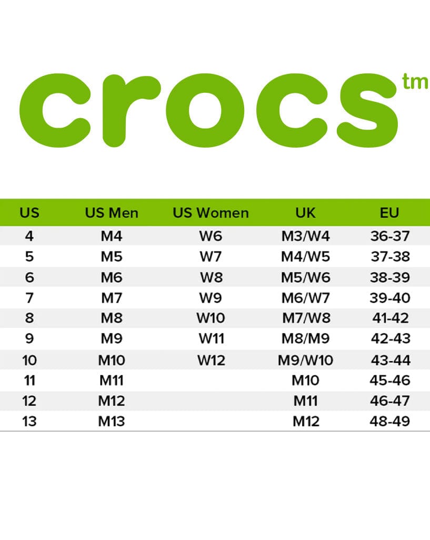Click the tm trademark symbol

tap(415, 81)
